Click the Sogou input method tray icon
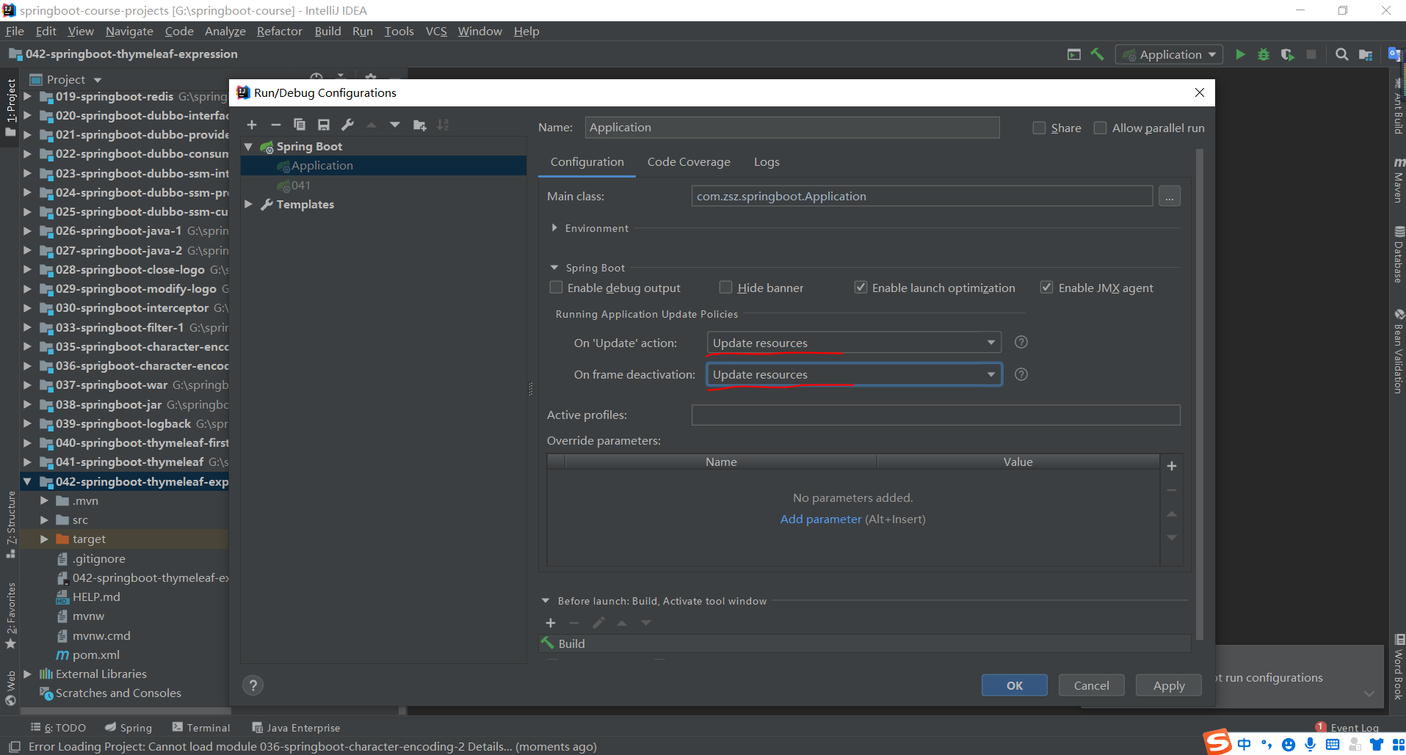The height and width of the screenshot is (755, 1406). point(1217,743)
